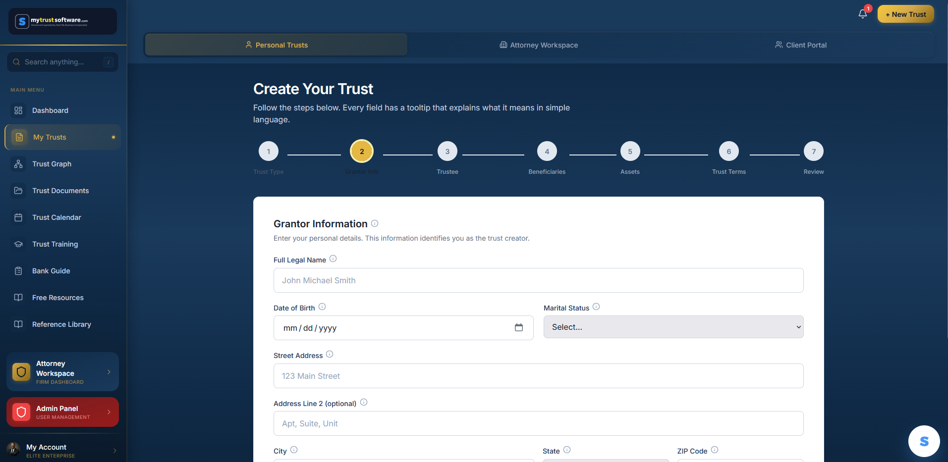Show the Address Line 2 info tooltip
Viewport: 948px width, 462px height.
pyautogui.click(x=364, y=402)
